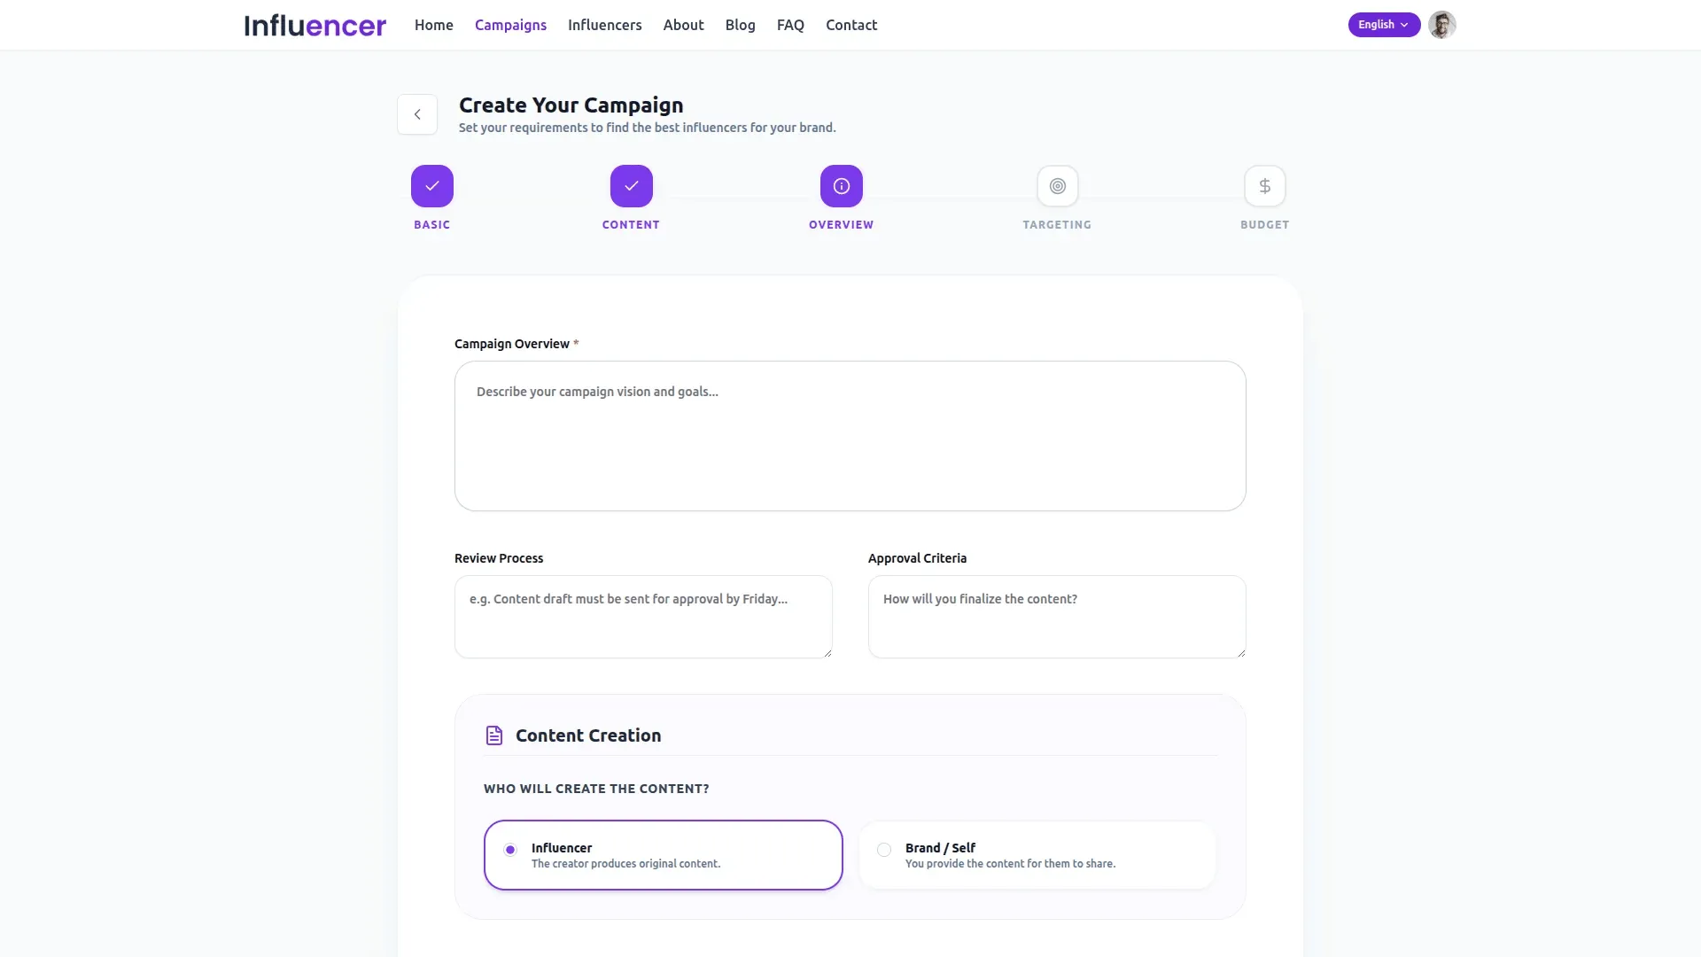Viewport: 1701px width, 957px height.
Task: Jump to the Targeting step target icon
Action: coord(1057,186)
